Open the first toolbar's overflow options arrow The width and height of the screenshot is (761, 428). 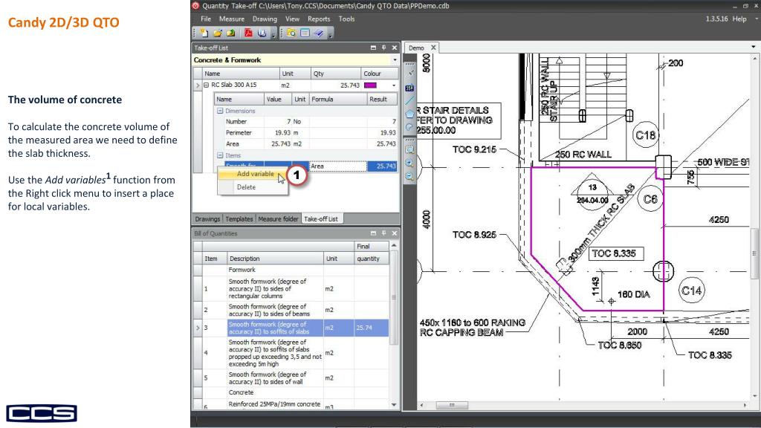(273, 34)
